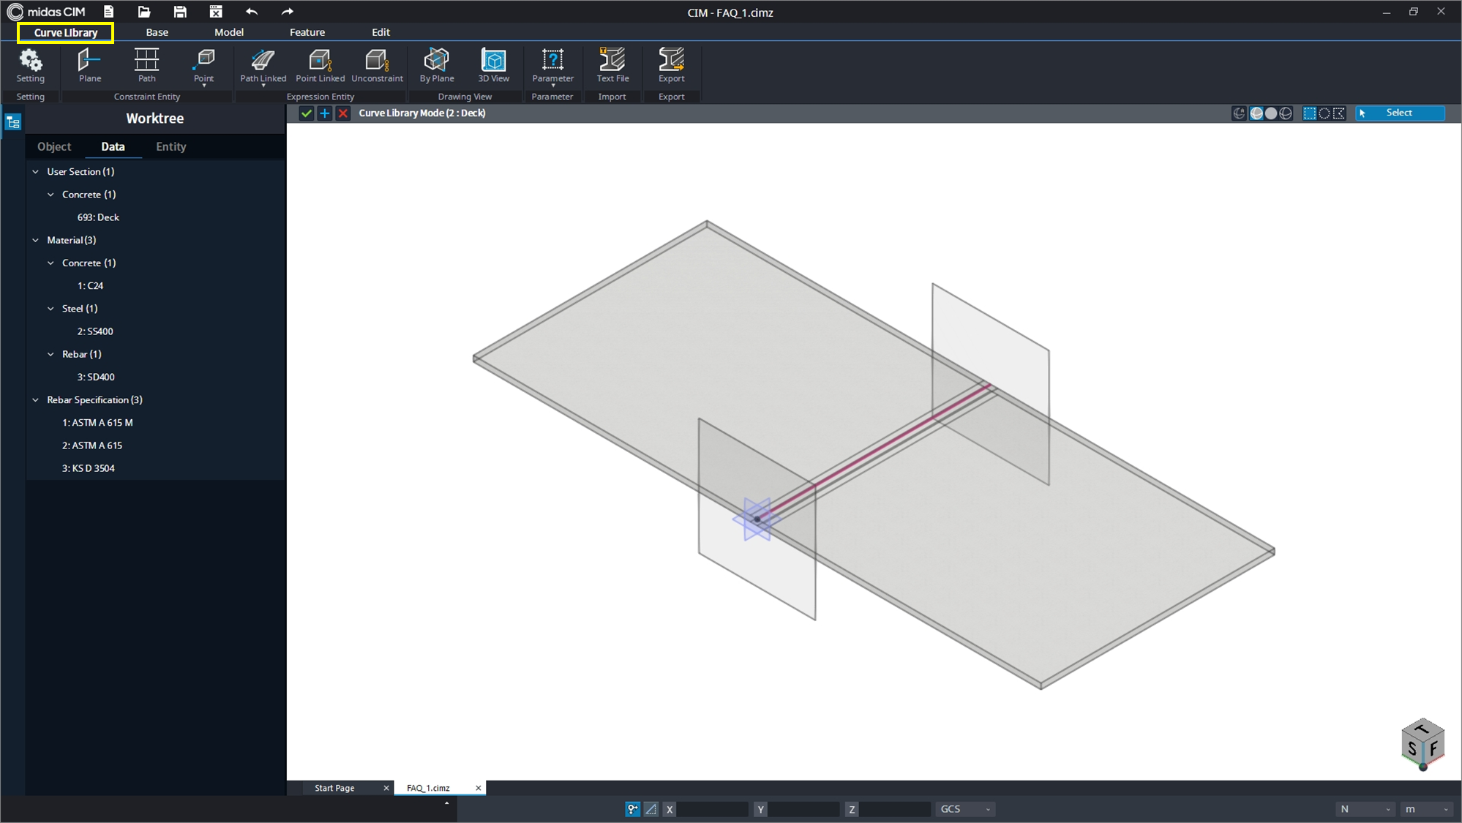
Task: Create a new file from title bar
Action: point(108,12)
